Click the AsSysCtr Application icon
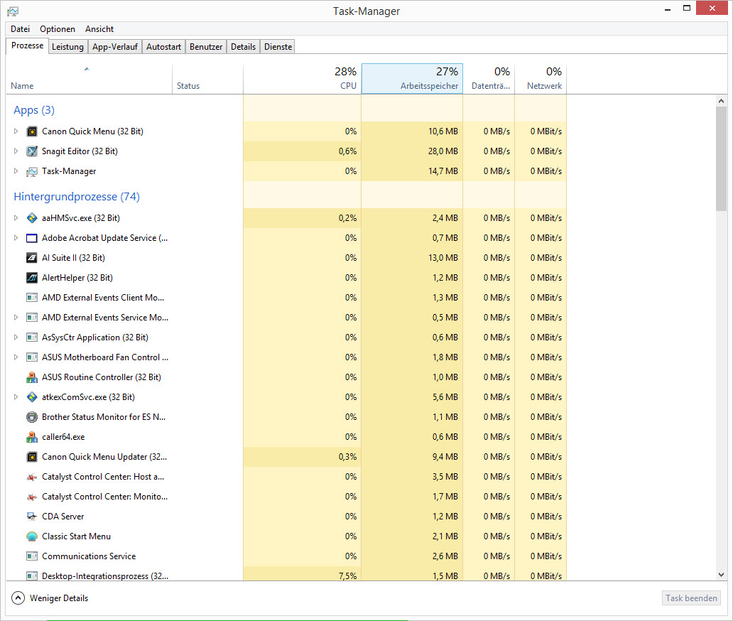Screen dimensions: 733x621 coord(32,337)
